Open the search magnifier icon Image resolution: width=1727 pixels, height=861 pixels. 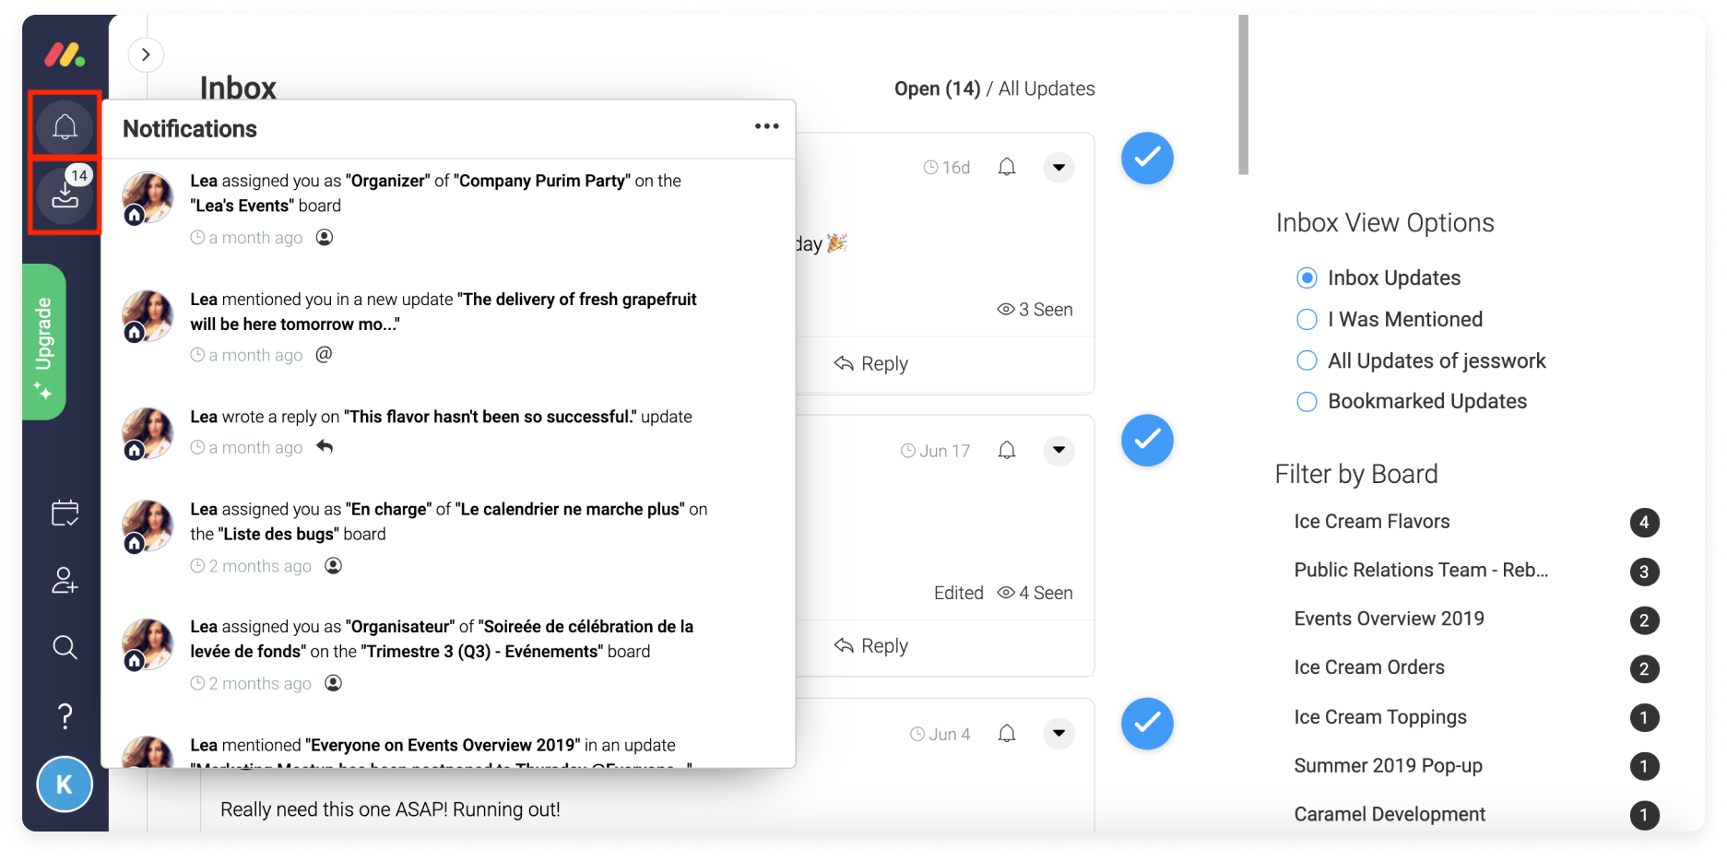pos(65,647)
